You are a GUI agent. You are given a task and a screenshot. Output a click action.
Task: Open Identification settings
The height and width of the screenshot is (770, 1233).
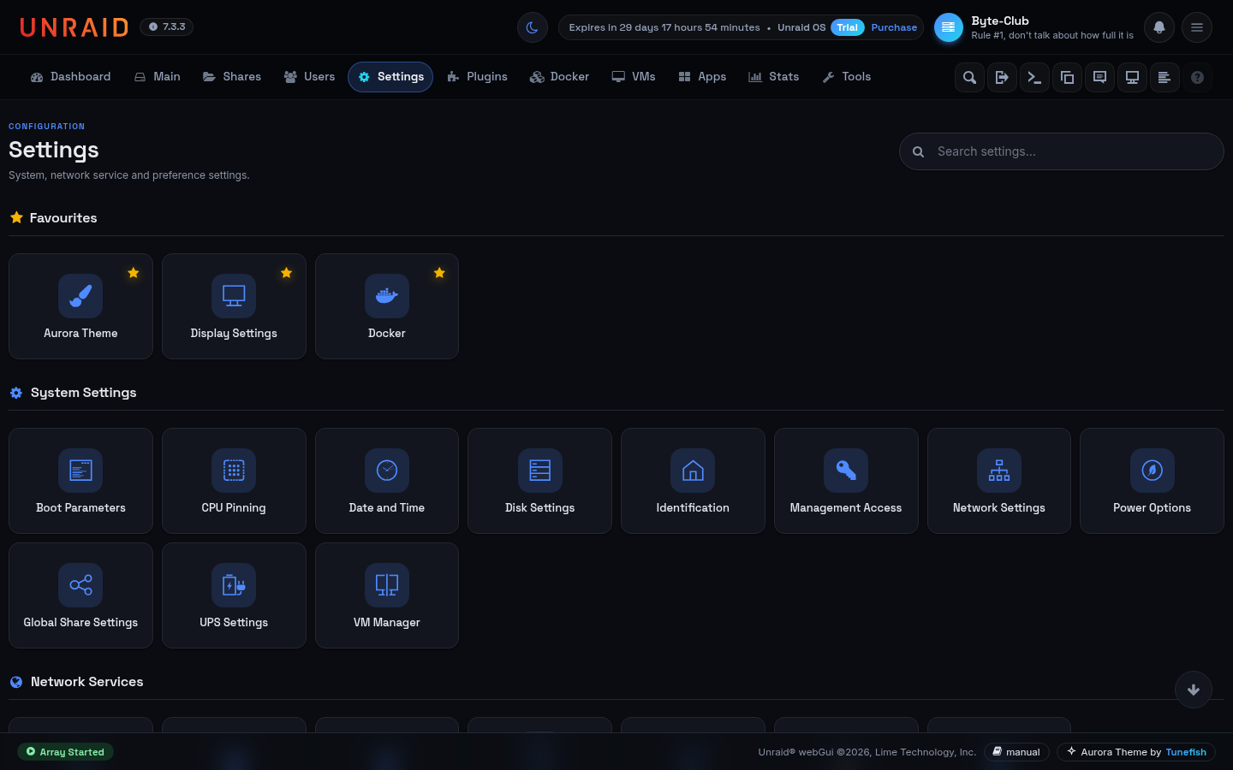[x=693, y=481]
